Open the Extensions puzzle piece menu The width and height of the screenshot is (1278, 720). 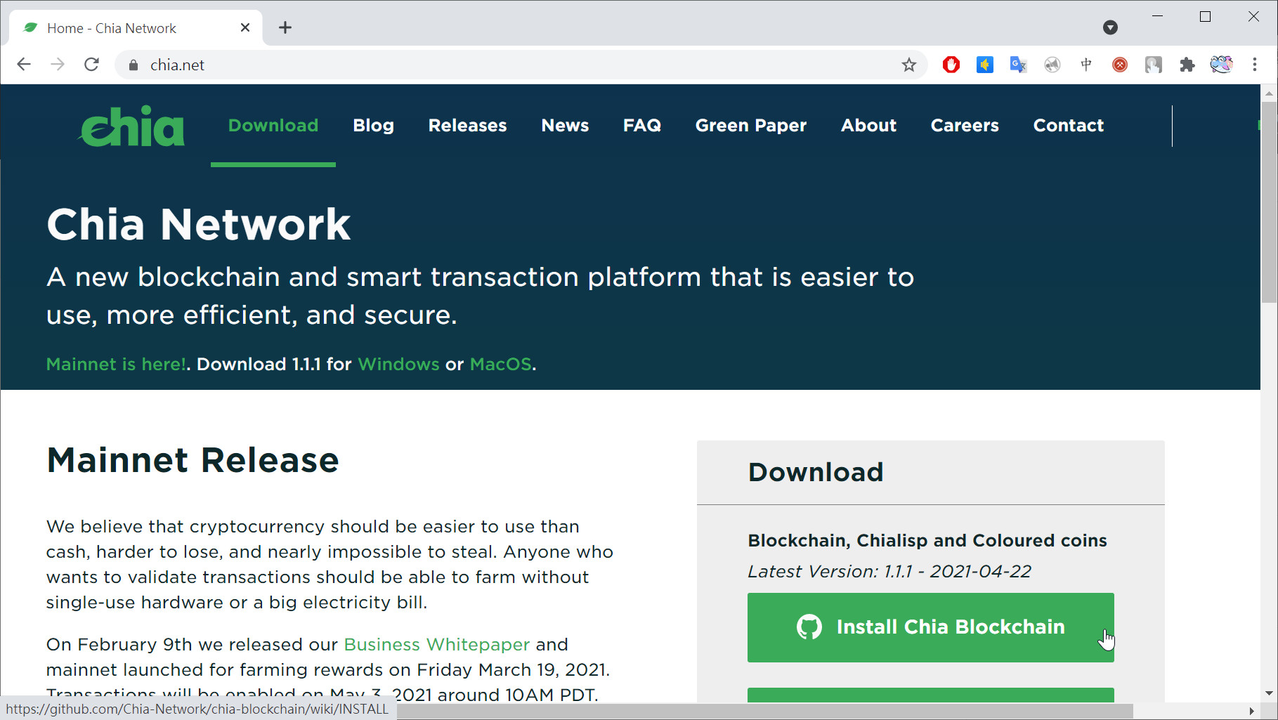coord(1187,65)
